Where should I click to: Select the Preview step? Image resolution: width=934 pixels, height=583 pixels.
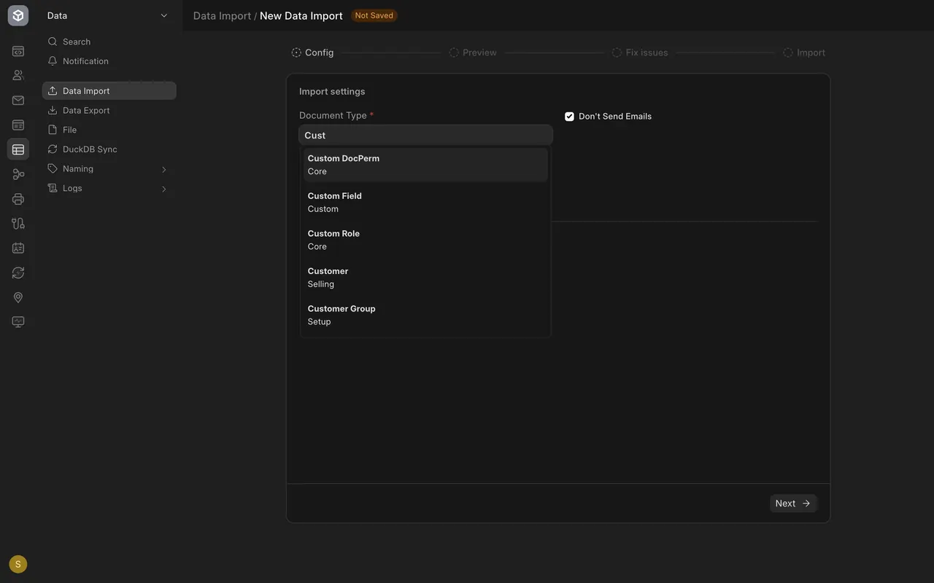click(473, 52)
